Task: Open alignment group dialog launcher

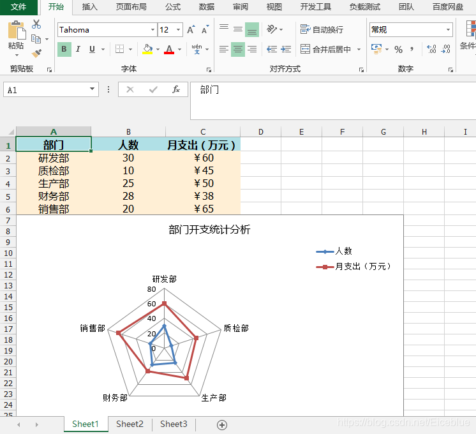Action: point(361,70)
